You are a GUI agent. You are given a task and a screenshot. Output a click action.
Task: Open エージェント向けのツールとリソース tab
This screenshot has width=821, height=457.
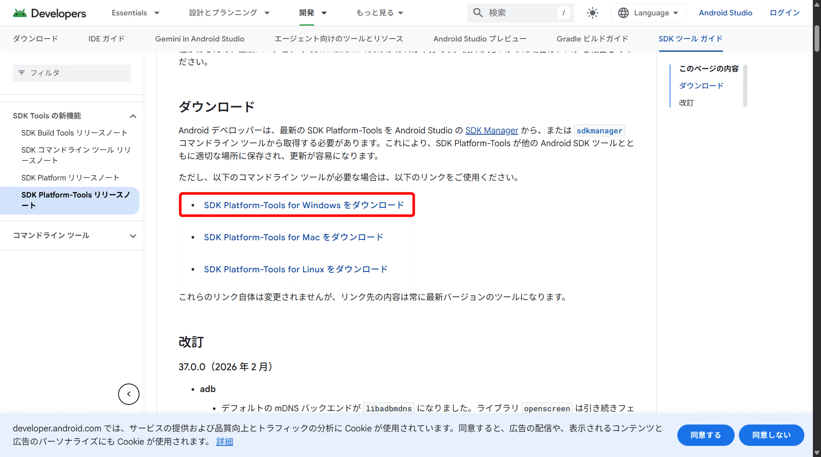click(339, 39)
